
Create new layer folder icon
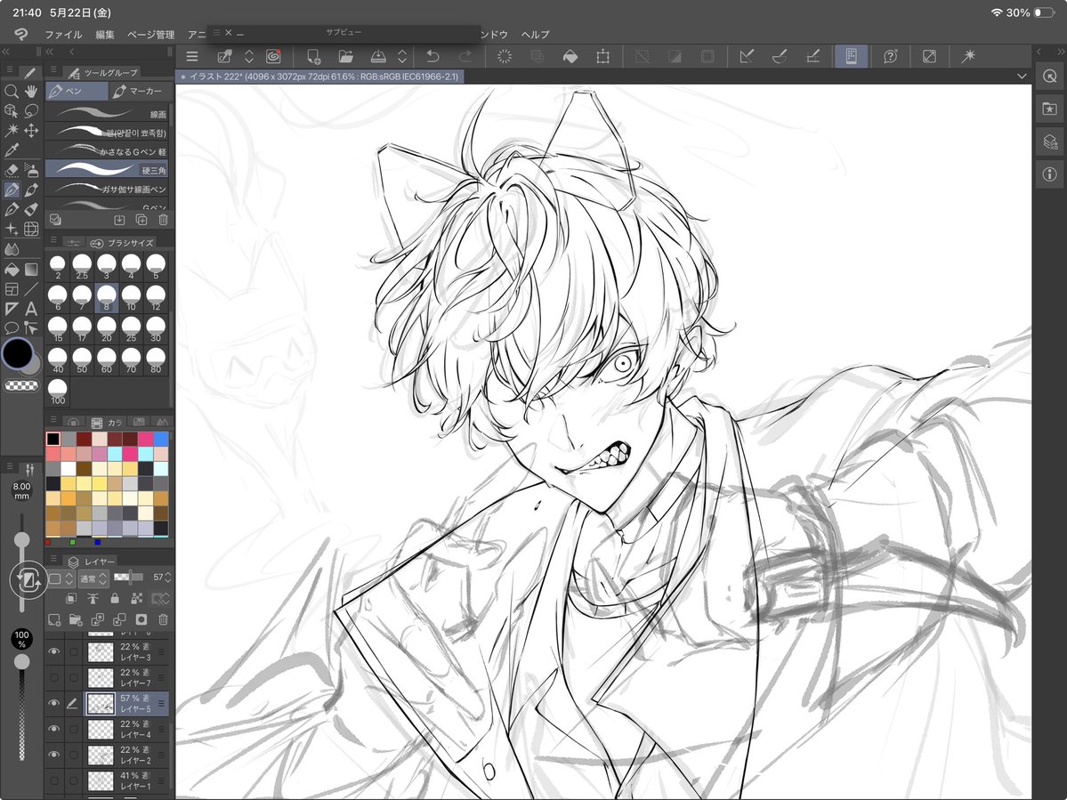76,619
